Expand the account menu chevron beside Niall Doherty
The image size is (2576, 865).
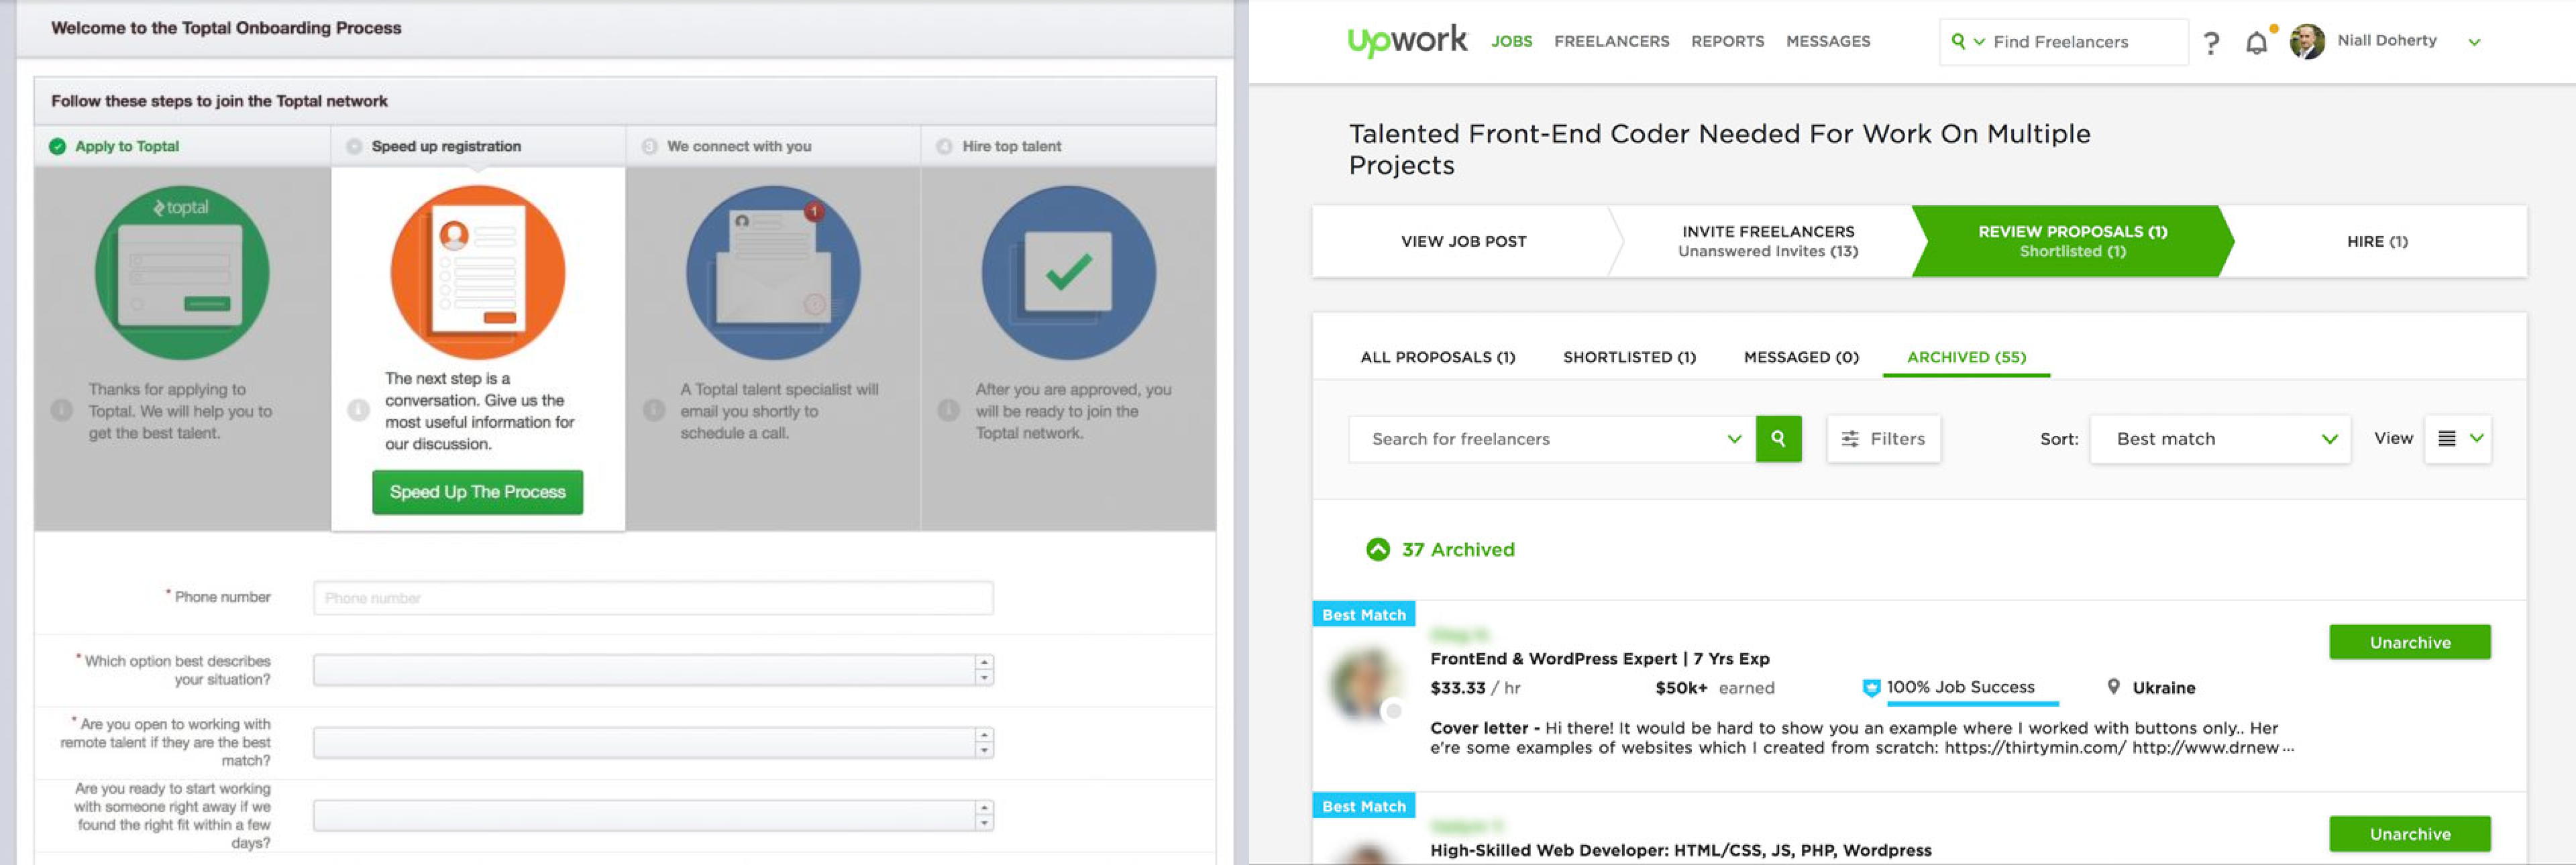pyautogui.click(x=2474, y=42)
